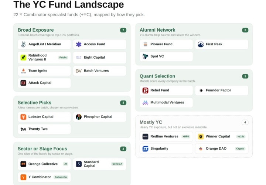266x185 pixels.
Task: Click the Alumni Network count badge
Action: [245, 30]
